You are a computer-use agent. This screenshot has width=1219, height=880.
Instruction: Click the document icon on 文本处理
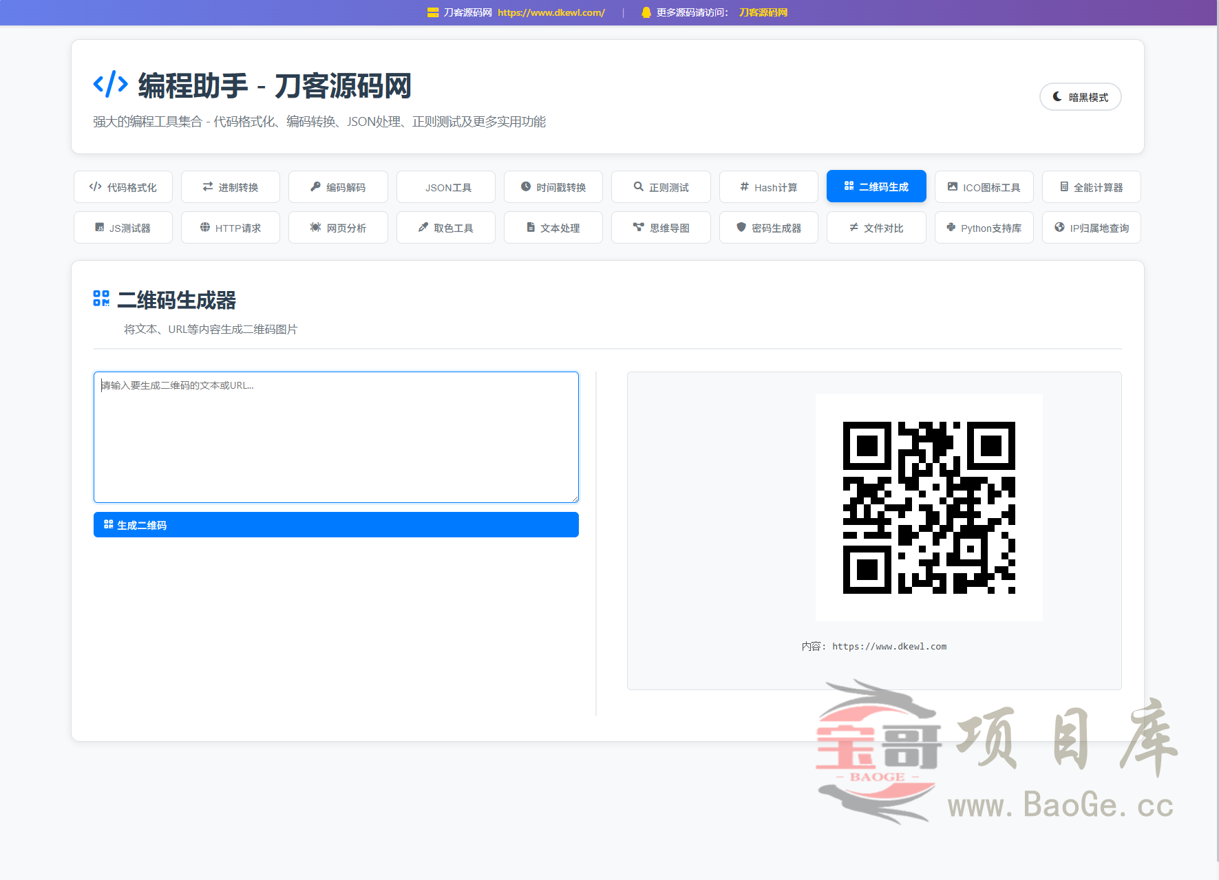[531, 227]
